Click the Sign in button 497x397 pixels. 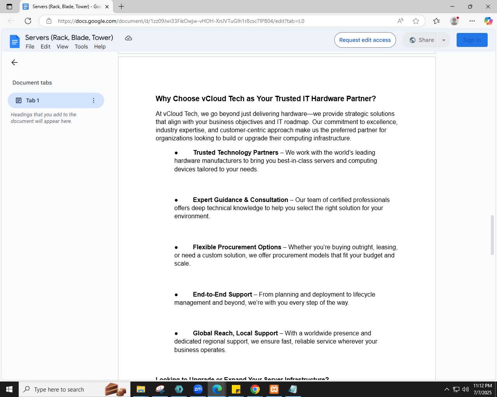[x=472, y=40]
